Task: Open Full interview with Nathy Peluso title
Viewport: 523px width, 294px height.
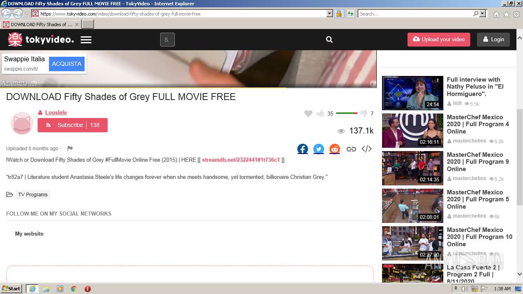Action: 475,87
